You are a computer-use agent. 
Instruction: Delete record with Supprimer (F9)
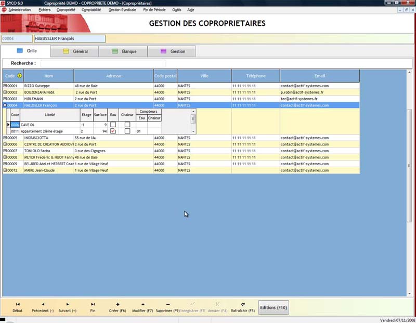167,307
